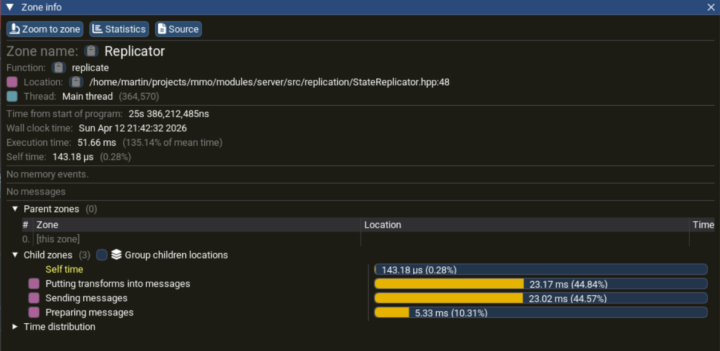Screen dimensions: 720x351
Task: Copy function name using clipboard icon
Action: (59, 68)
